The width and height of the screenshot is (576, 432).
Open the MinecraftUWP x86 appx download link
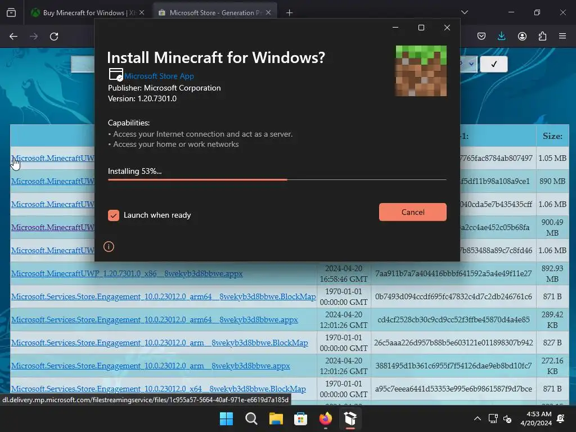pyautogui.click(x=127, y=274)
